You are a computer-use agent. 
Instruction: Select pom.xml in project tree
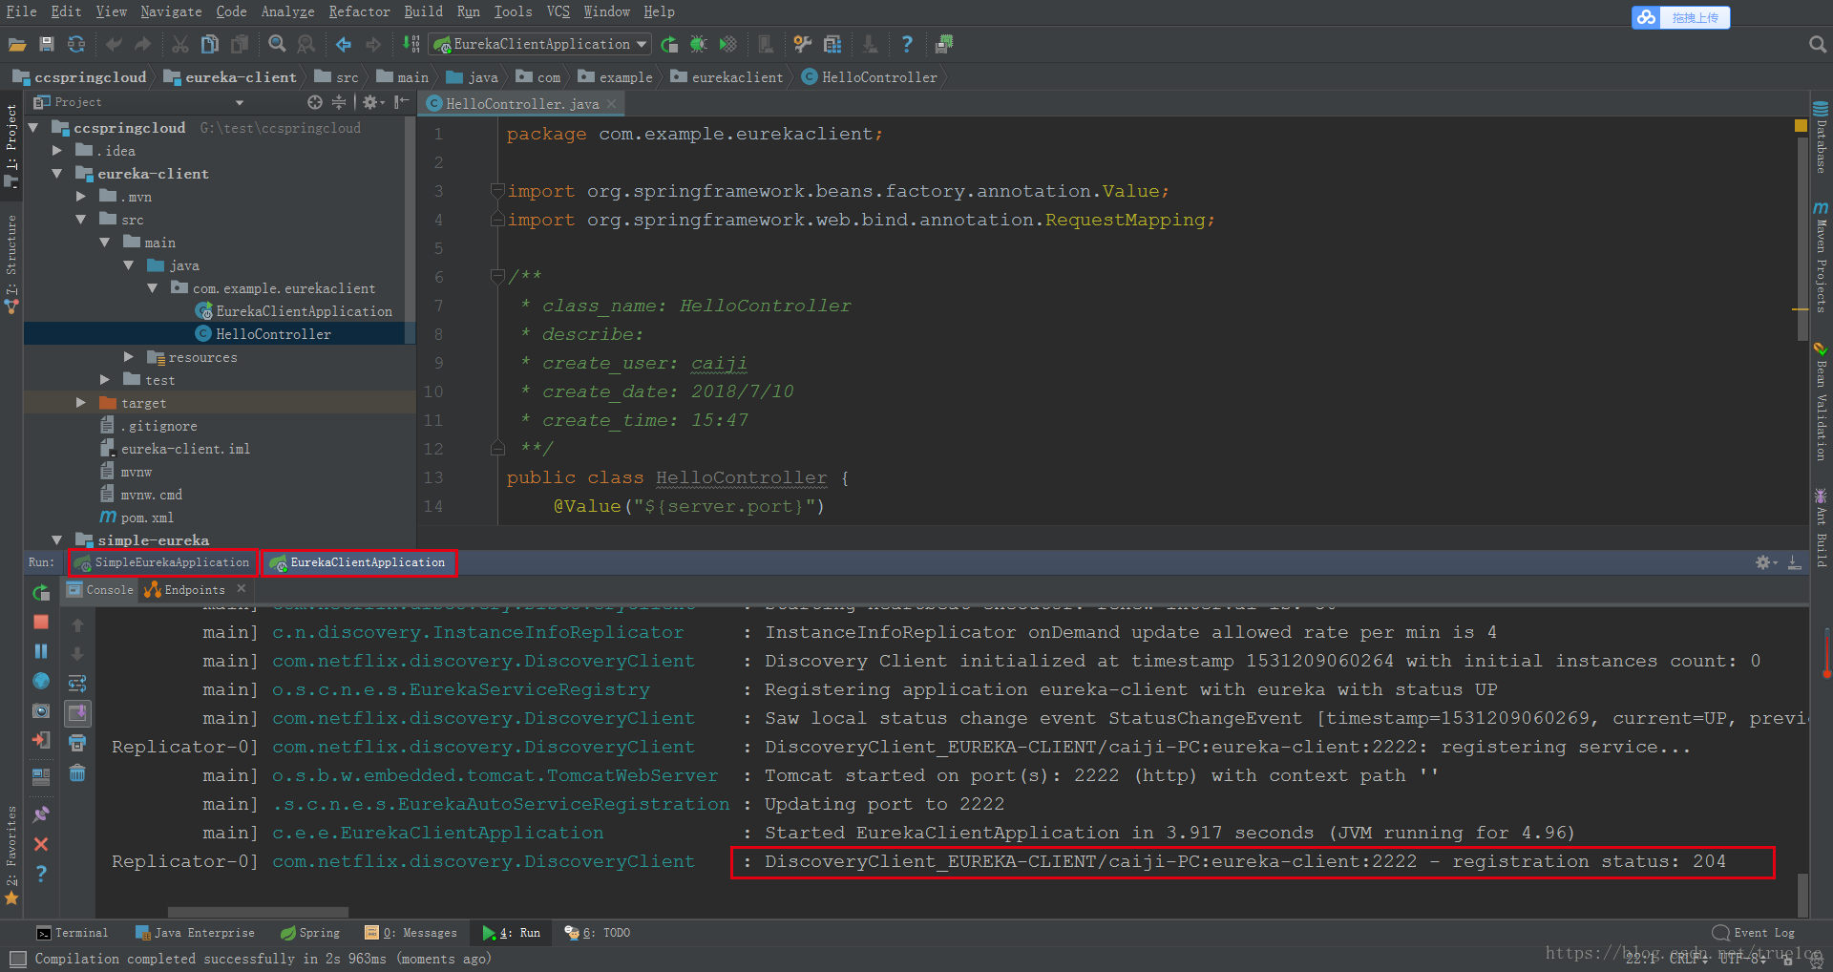pyautogui.click(x=137, y=518)
